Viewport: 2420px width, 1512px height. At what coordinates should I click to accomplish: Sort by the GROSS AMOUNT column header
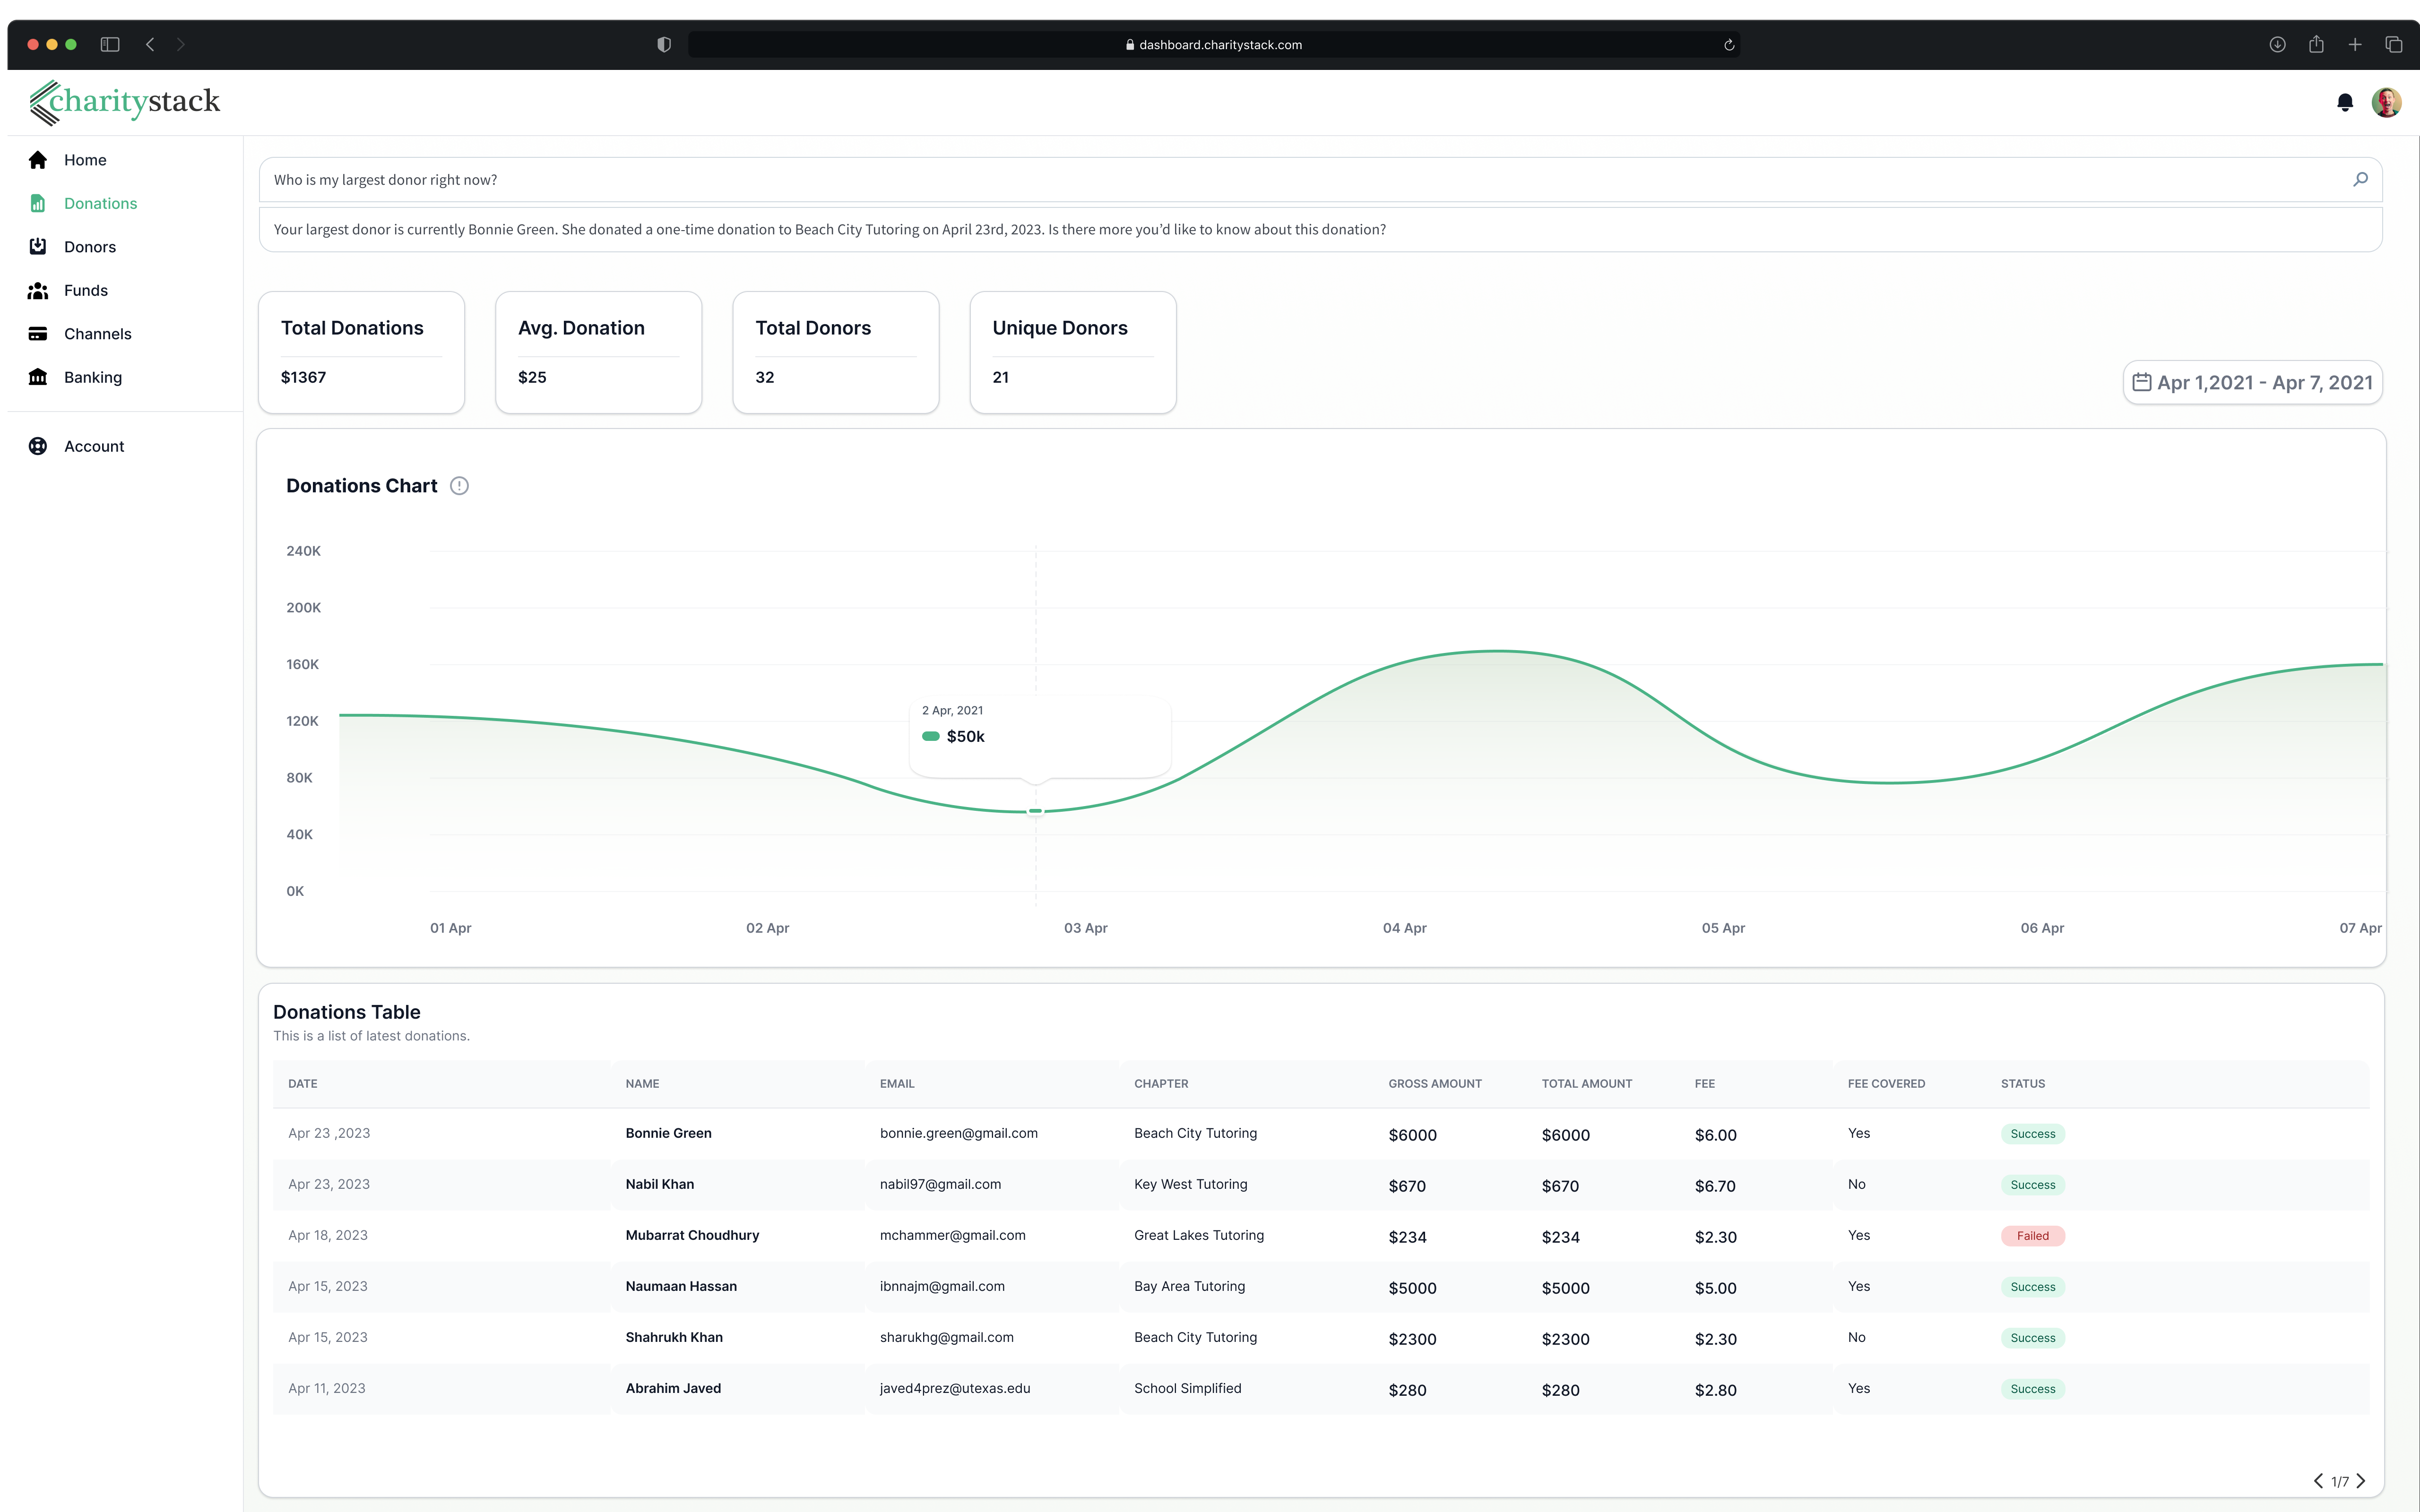click(1435, 1083)
